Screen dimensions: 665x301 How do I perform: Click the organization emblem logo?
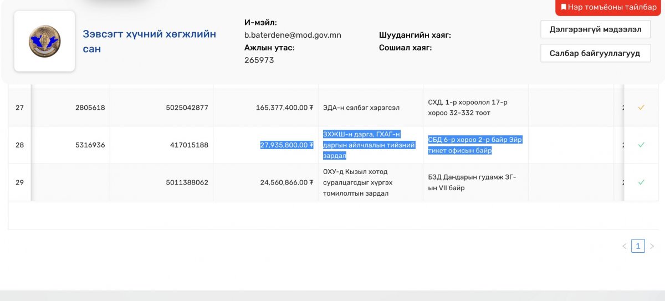tap(44, 41)
